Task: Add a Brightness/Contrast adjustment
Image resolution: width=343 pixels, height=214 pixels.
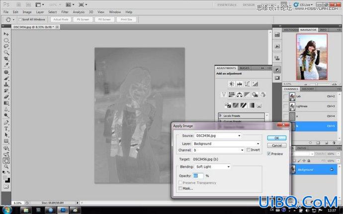Action: coord(232,84)
